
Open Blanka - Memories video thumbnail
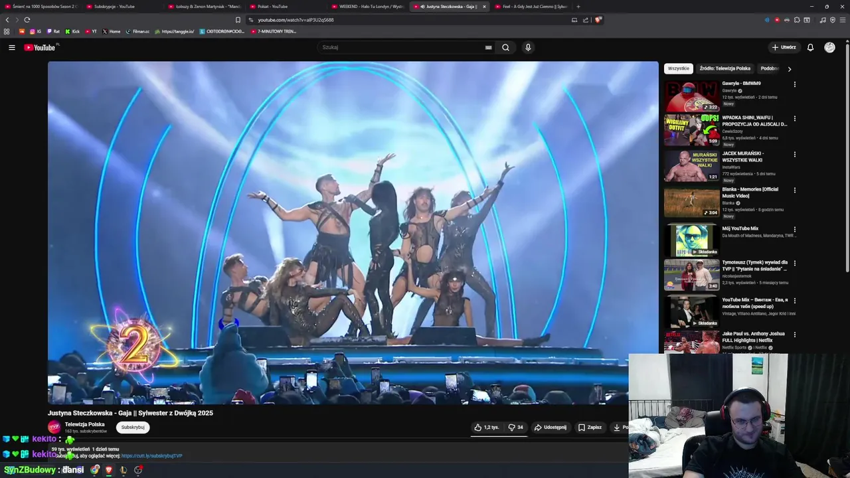point(691,202)
